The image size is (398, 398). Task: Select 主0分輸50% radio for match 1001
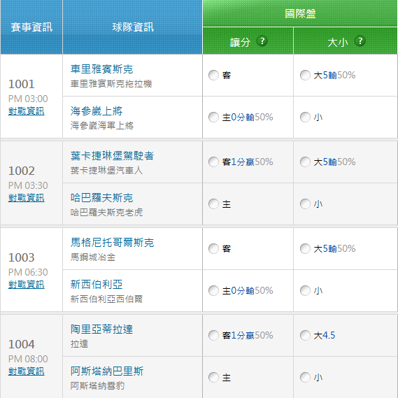coord(213,117)
